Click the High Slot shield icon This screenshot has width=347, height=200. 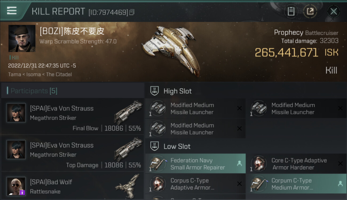(155, 91)
